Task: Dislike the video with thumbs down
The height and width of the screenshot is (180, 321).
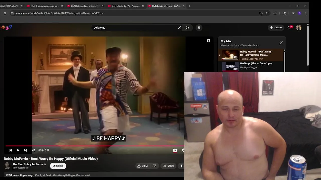Action: coord(154,166)
